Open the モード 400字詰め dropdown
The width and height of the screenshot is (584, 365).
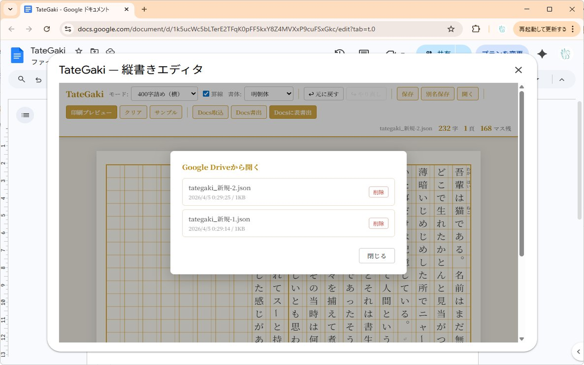[x=164, y=94]
